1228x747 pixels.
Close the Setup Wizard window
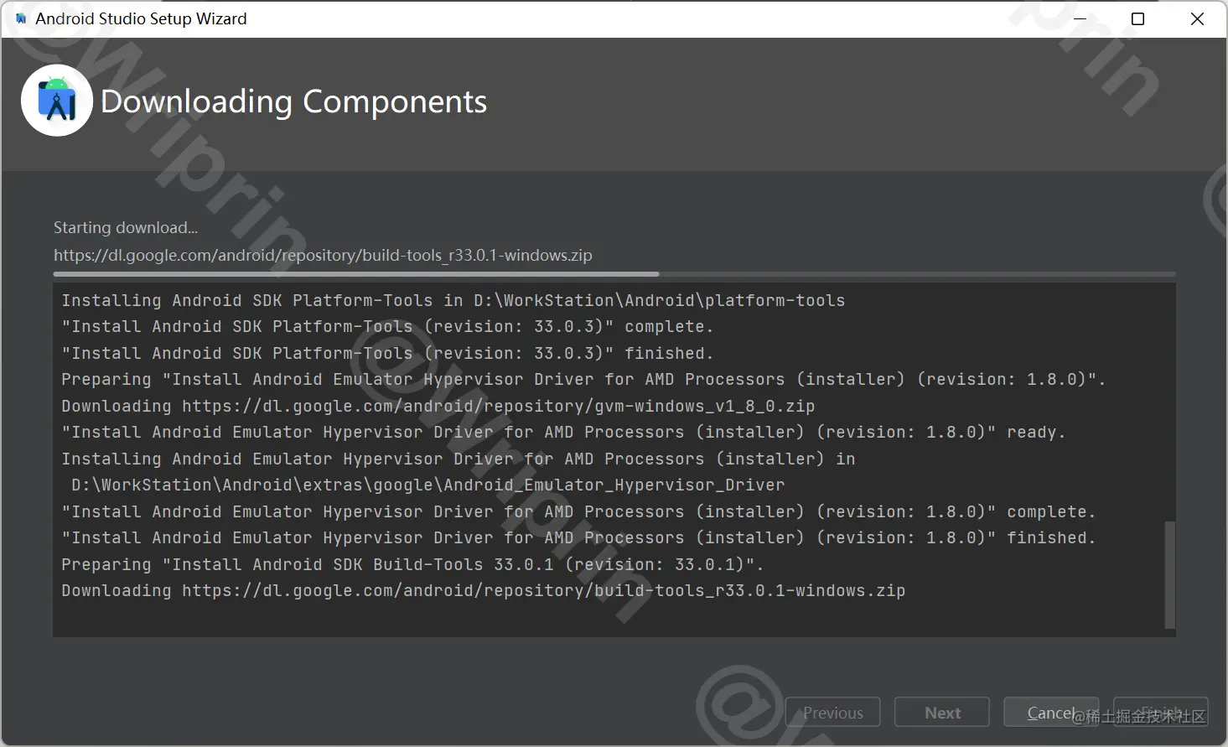click(x=1197, y=18)
